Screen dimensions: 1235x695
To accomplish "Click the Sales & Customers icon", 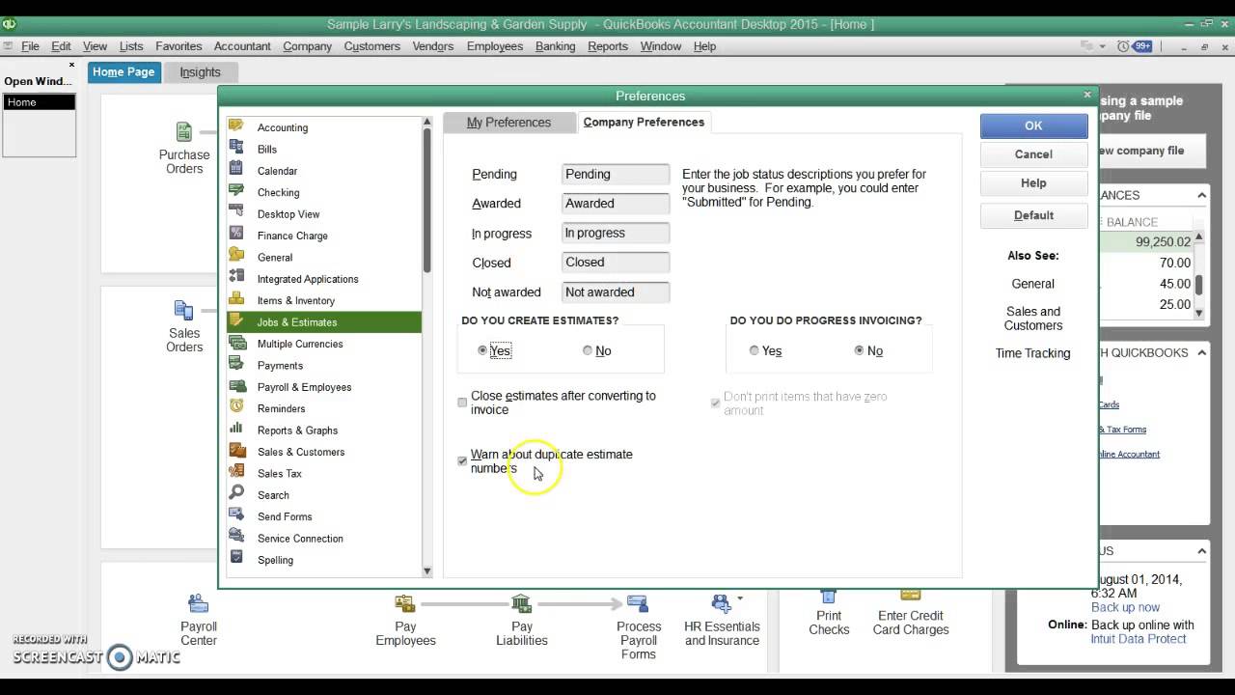I will pos(236,451).
